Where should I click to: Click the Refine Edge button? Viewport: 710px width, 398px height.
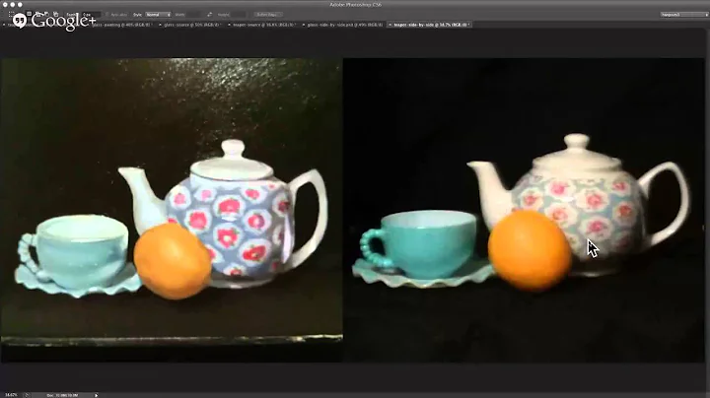(268, 15)
